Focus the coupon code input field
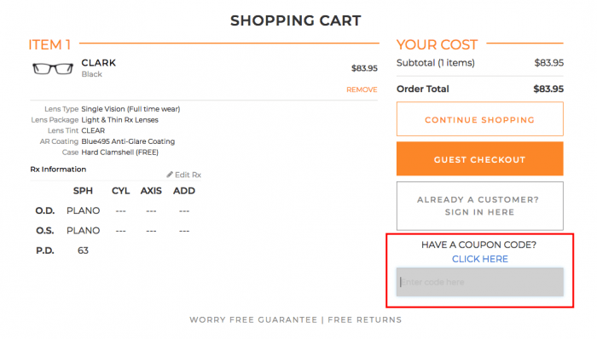The width and height of the screenshot is (597, 339). click(479, 282)
